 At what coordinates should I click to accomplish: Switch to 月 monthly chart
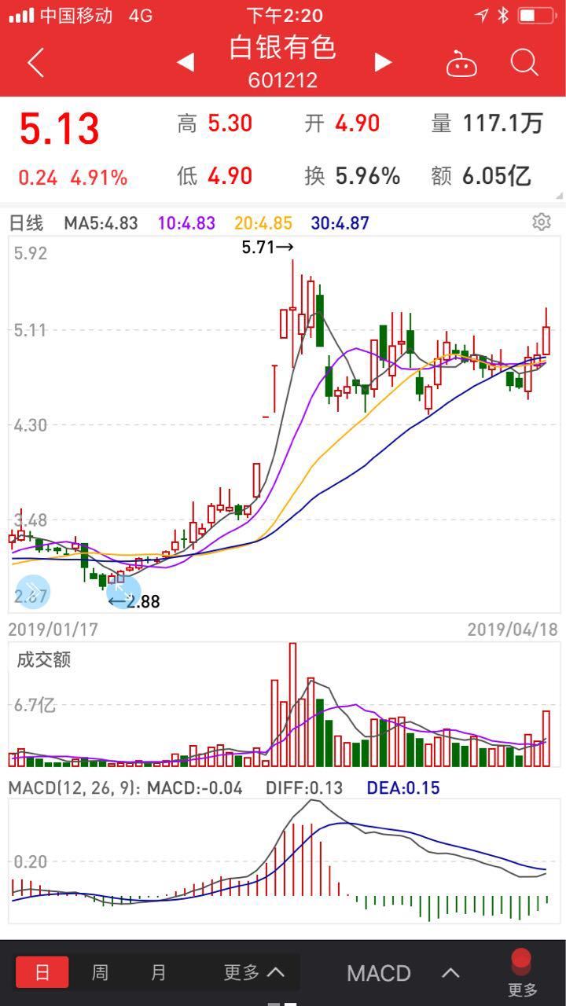[x=158, y=972]
